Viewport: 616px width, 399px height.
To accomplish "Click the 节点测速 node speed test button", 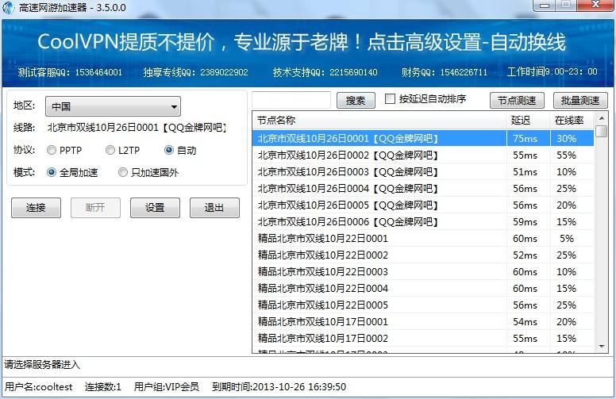I will 517,101.
